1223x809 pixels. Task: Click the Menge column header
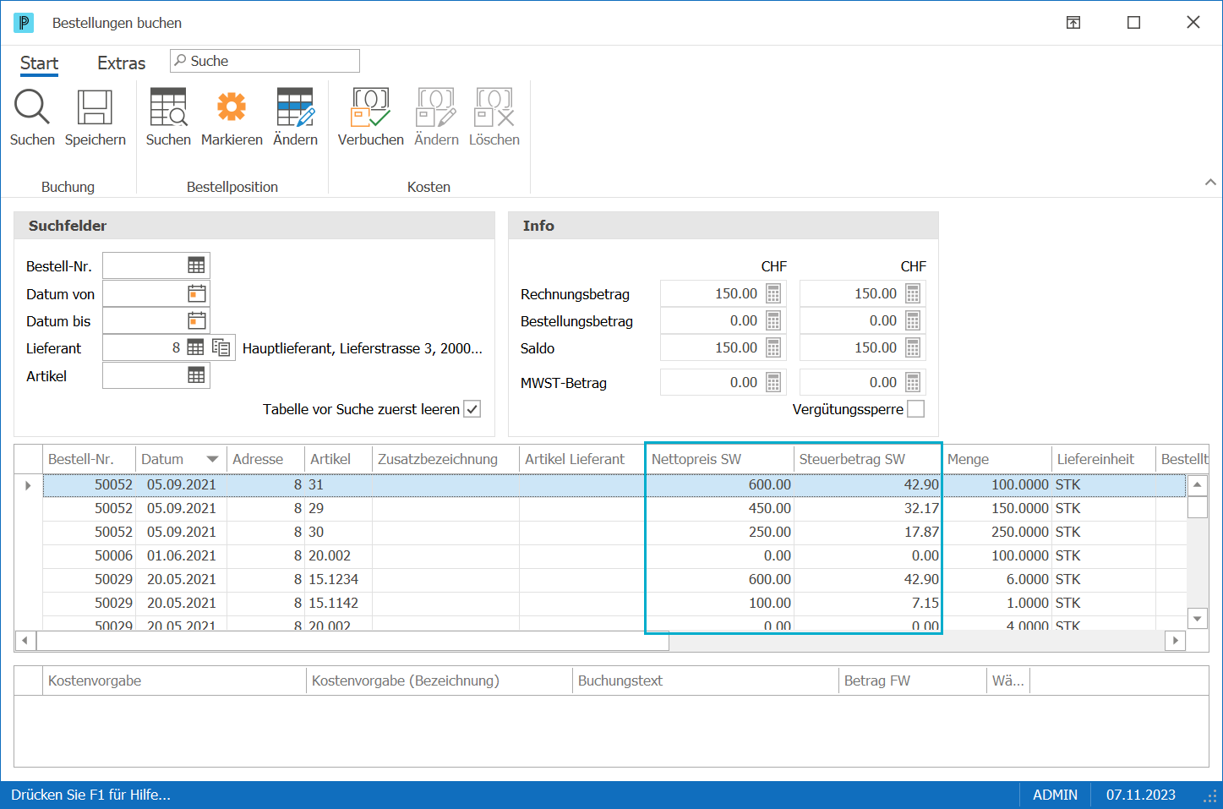point(996,459)
